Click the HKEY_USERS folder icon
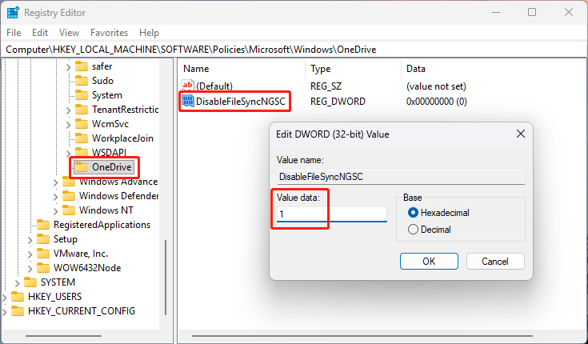 [18, 297]
